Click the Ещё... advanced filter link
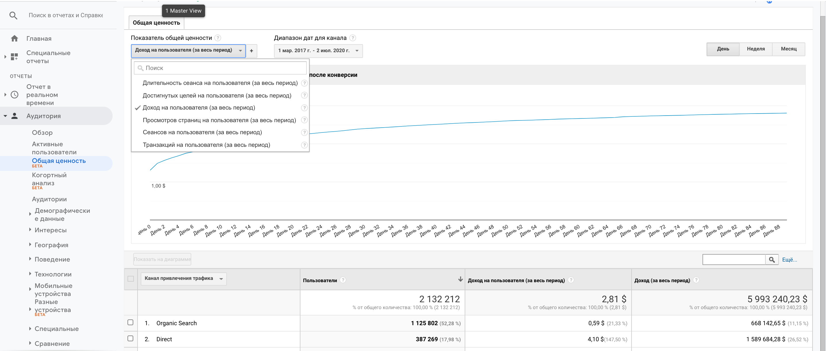 click(789, 260)
